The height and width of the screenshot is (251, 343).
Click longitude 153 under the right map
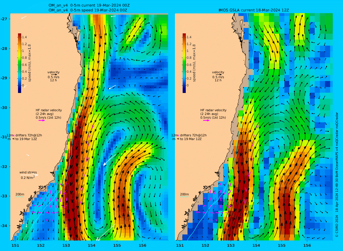tap(231, 245)
